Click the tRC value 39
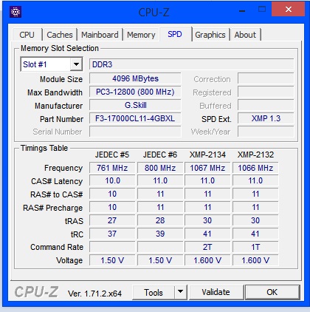 [160, 234]
